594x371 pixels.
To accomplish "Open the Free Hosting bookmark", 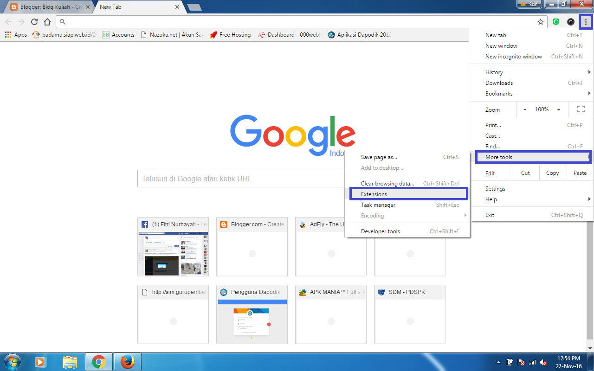I will tap(230, 35).
